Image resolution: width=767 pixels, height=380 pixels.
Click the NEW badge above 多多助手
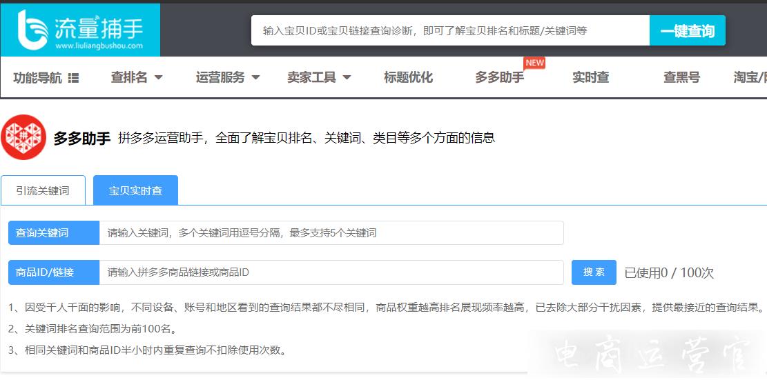pos(534,63)
